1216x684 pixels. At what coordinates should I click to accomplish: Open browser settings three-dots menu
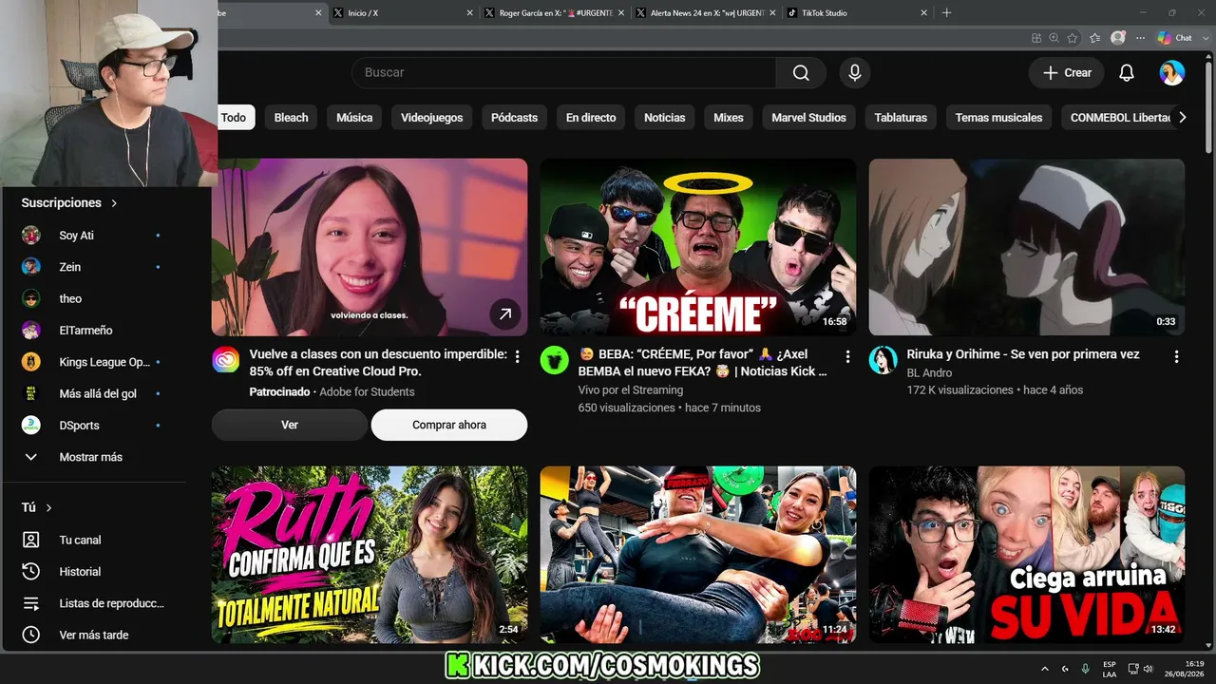pyautogui.click(x=1141, y=38)
